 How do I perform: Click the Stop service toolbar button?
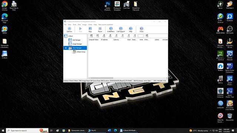(x=90, y=30)
